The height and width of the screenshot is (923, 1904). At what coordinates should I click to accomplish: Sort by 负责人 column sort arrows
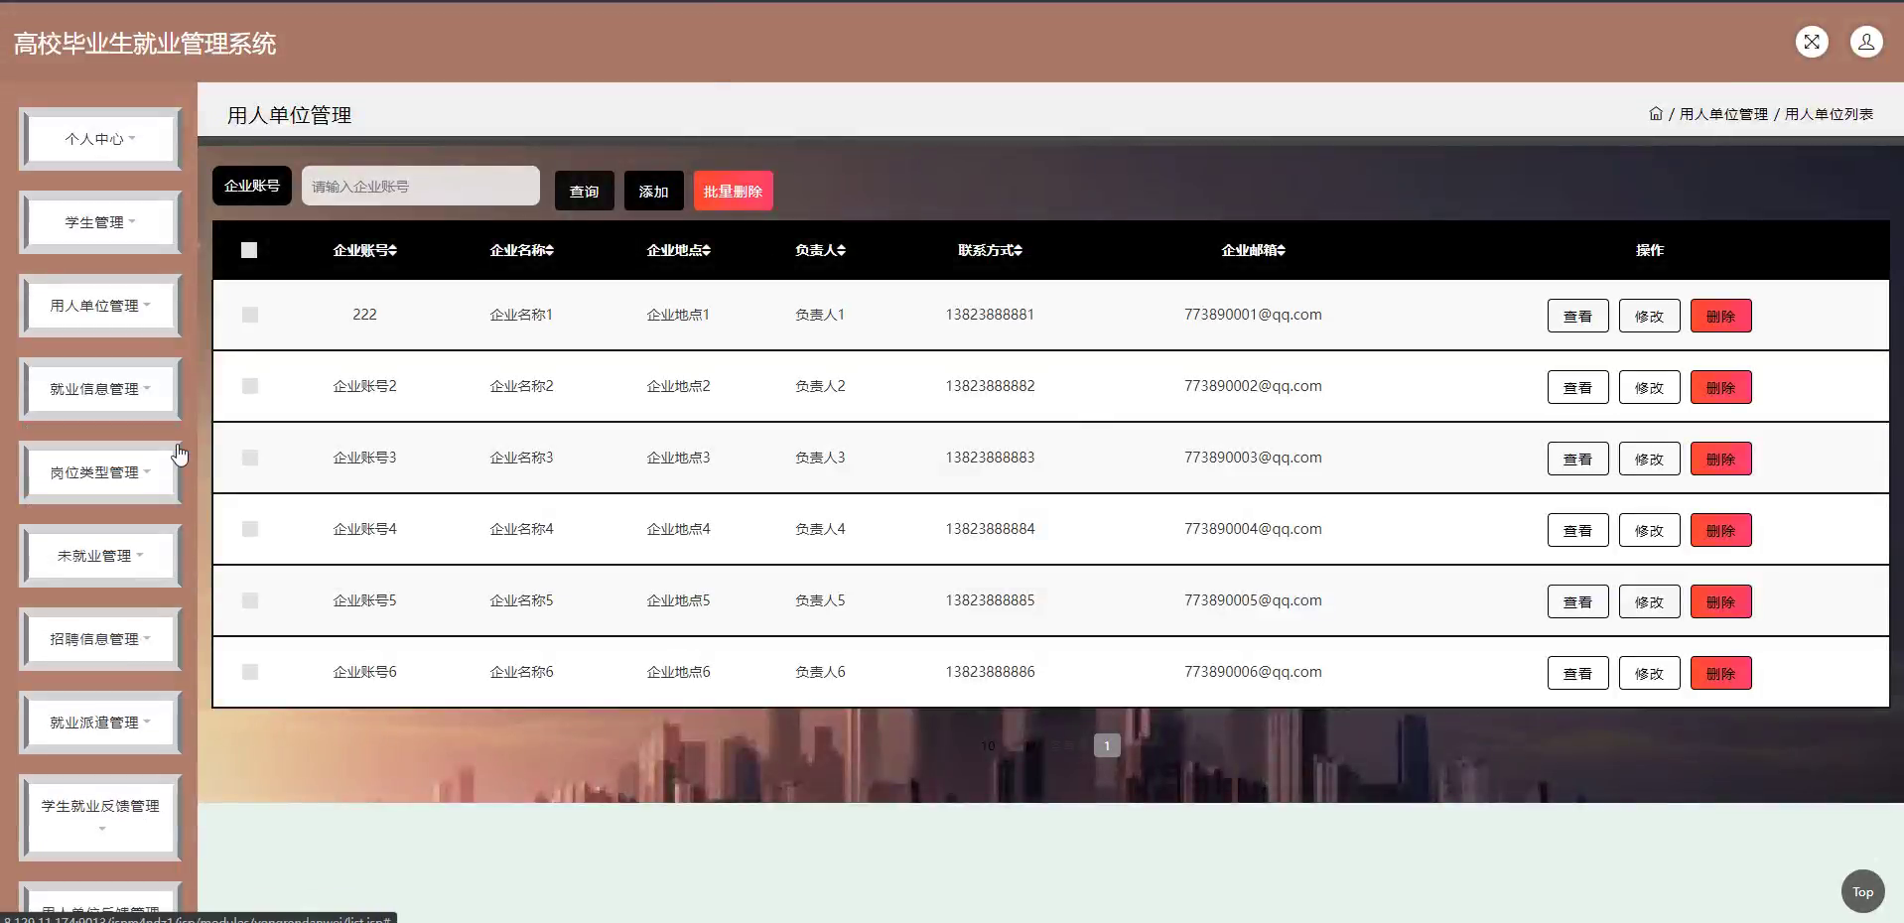click(842, 250)
